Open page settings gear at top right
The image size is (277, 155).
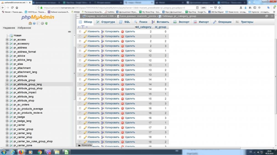tap(267, 16)
